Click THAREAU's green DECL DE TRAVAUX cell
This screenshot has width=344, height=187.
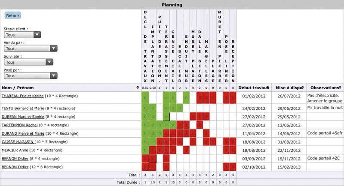click(145, 98)
